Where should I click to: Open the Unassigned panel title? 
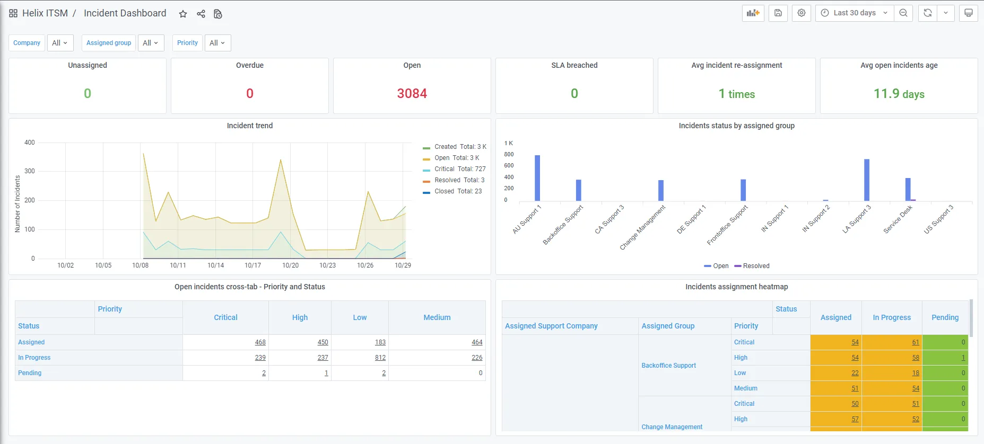(88, 65)
